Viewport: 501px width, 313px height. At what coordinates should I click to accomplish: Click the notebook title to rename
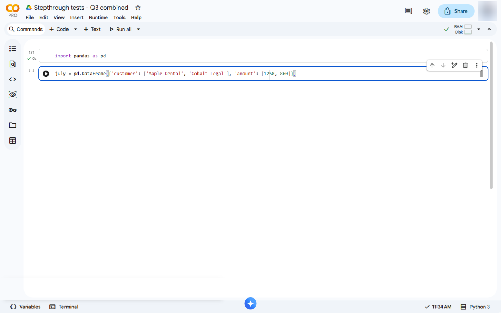81,8
